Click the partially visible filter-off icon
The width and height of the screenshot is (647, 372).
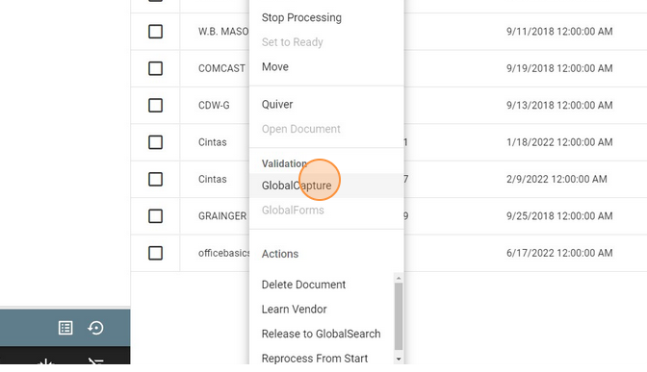95,361
